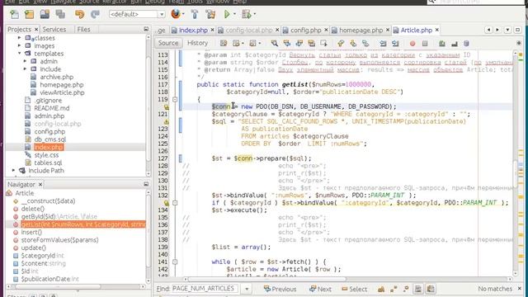The height and width of the screenshot is (297, 528).
Task: Close the Article.php tab
Action: pyautogui.click(x=436, y=30)
